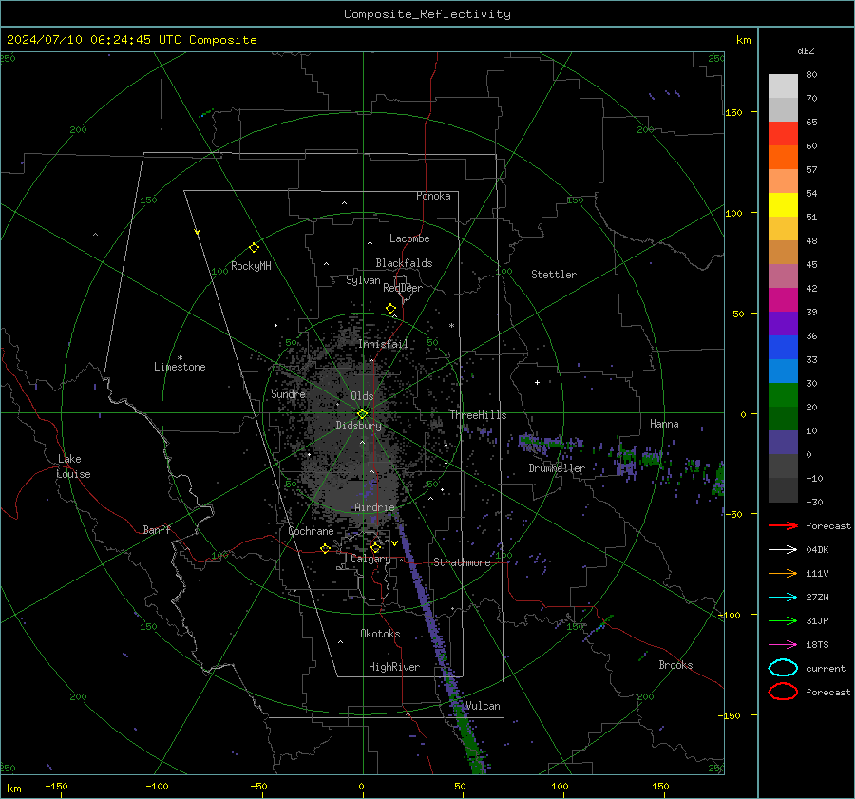Click the Banff label
Viewport: 855px width, 799px height.
tap(157, 529)
